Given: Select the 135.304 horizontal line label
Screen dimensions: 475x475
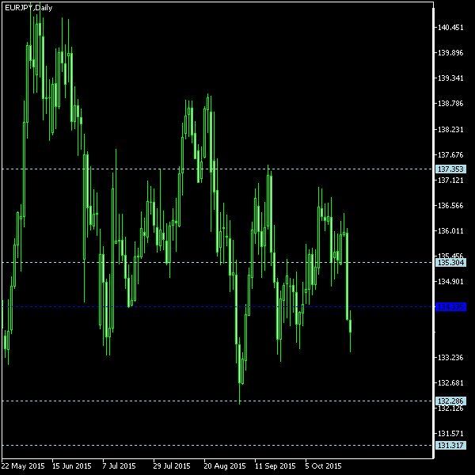Looking at the screenshot, I should [450, 262].
